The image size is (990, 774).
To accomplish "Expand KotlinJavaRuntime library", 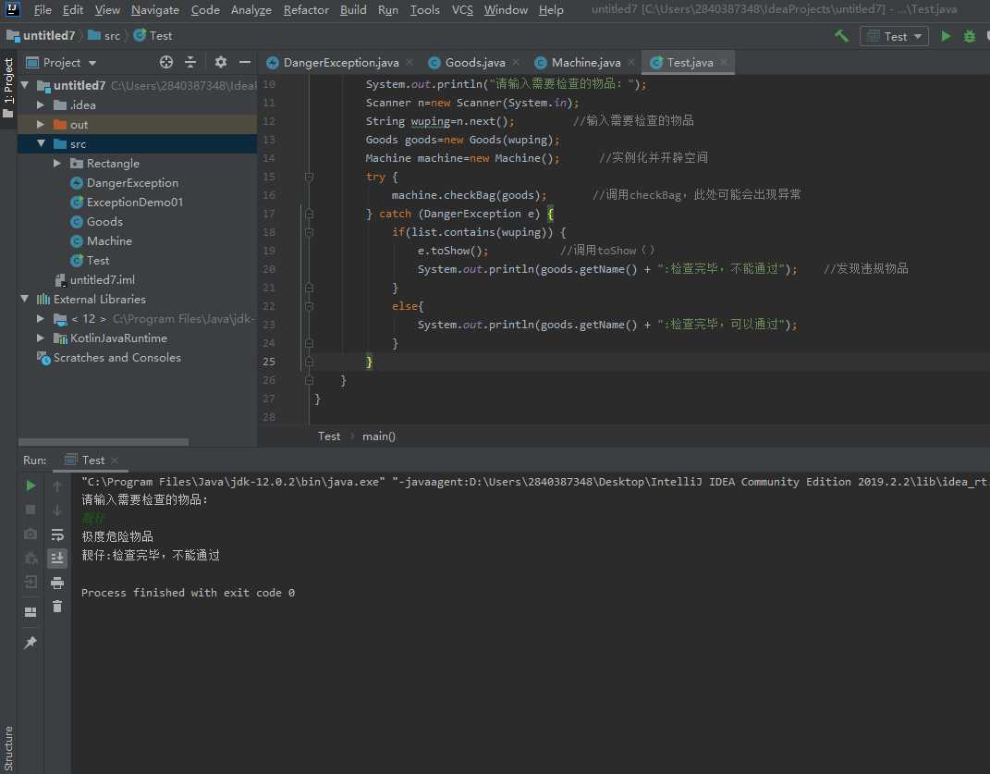I will 41,338.
